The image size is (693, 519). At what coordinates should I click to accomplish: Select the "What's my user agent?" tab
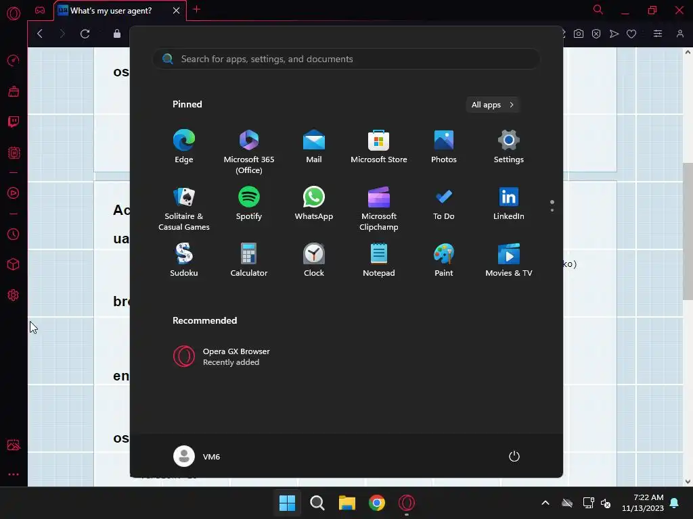(112, 11)
